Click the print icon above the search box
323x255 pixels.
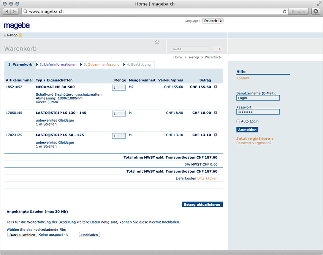click(x=157, y=42)
